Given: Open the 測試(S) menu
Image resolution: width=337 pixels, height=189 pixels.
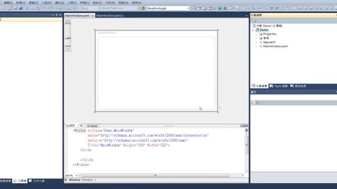Looking at the screenshot, I should coord(97,3).
